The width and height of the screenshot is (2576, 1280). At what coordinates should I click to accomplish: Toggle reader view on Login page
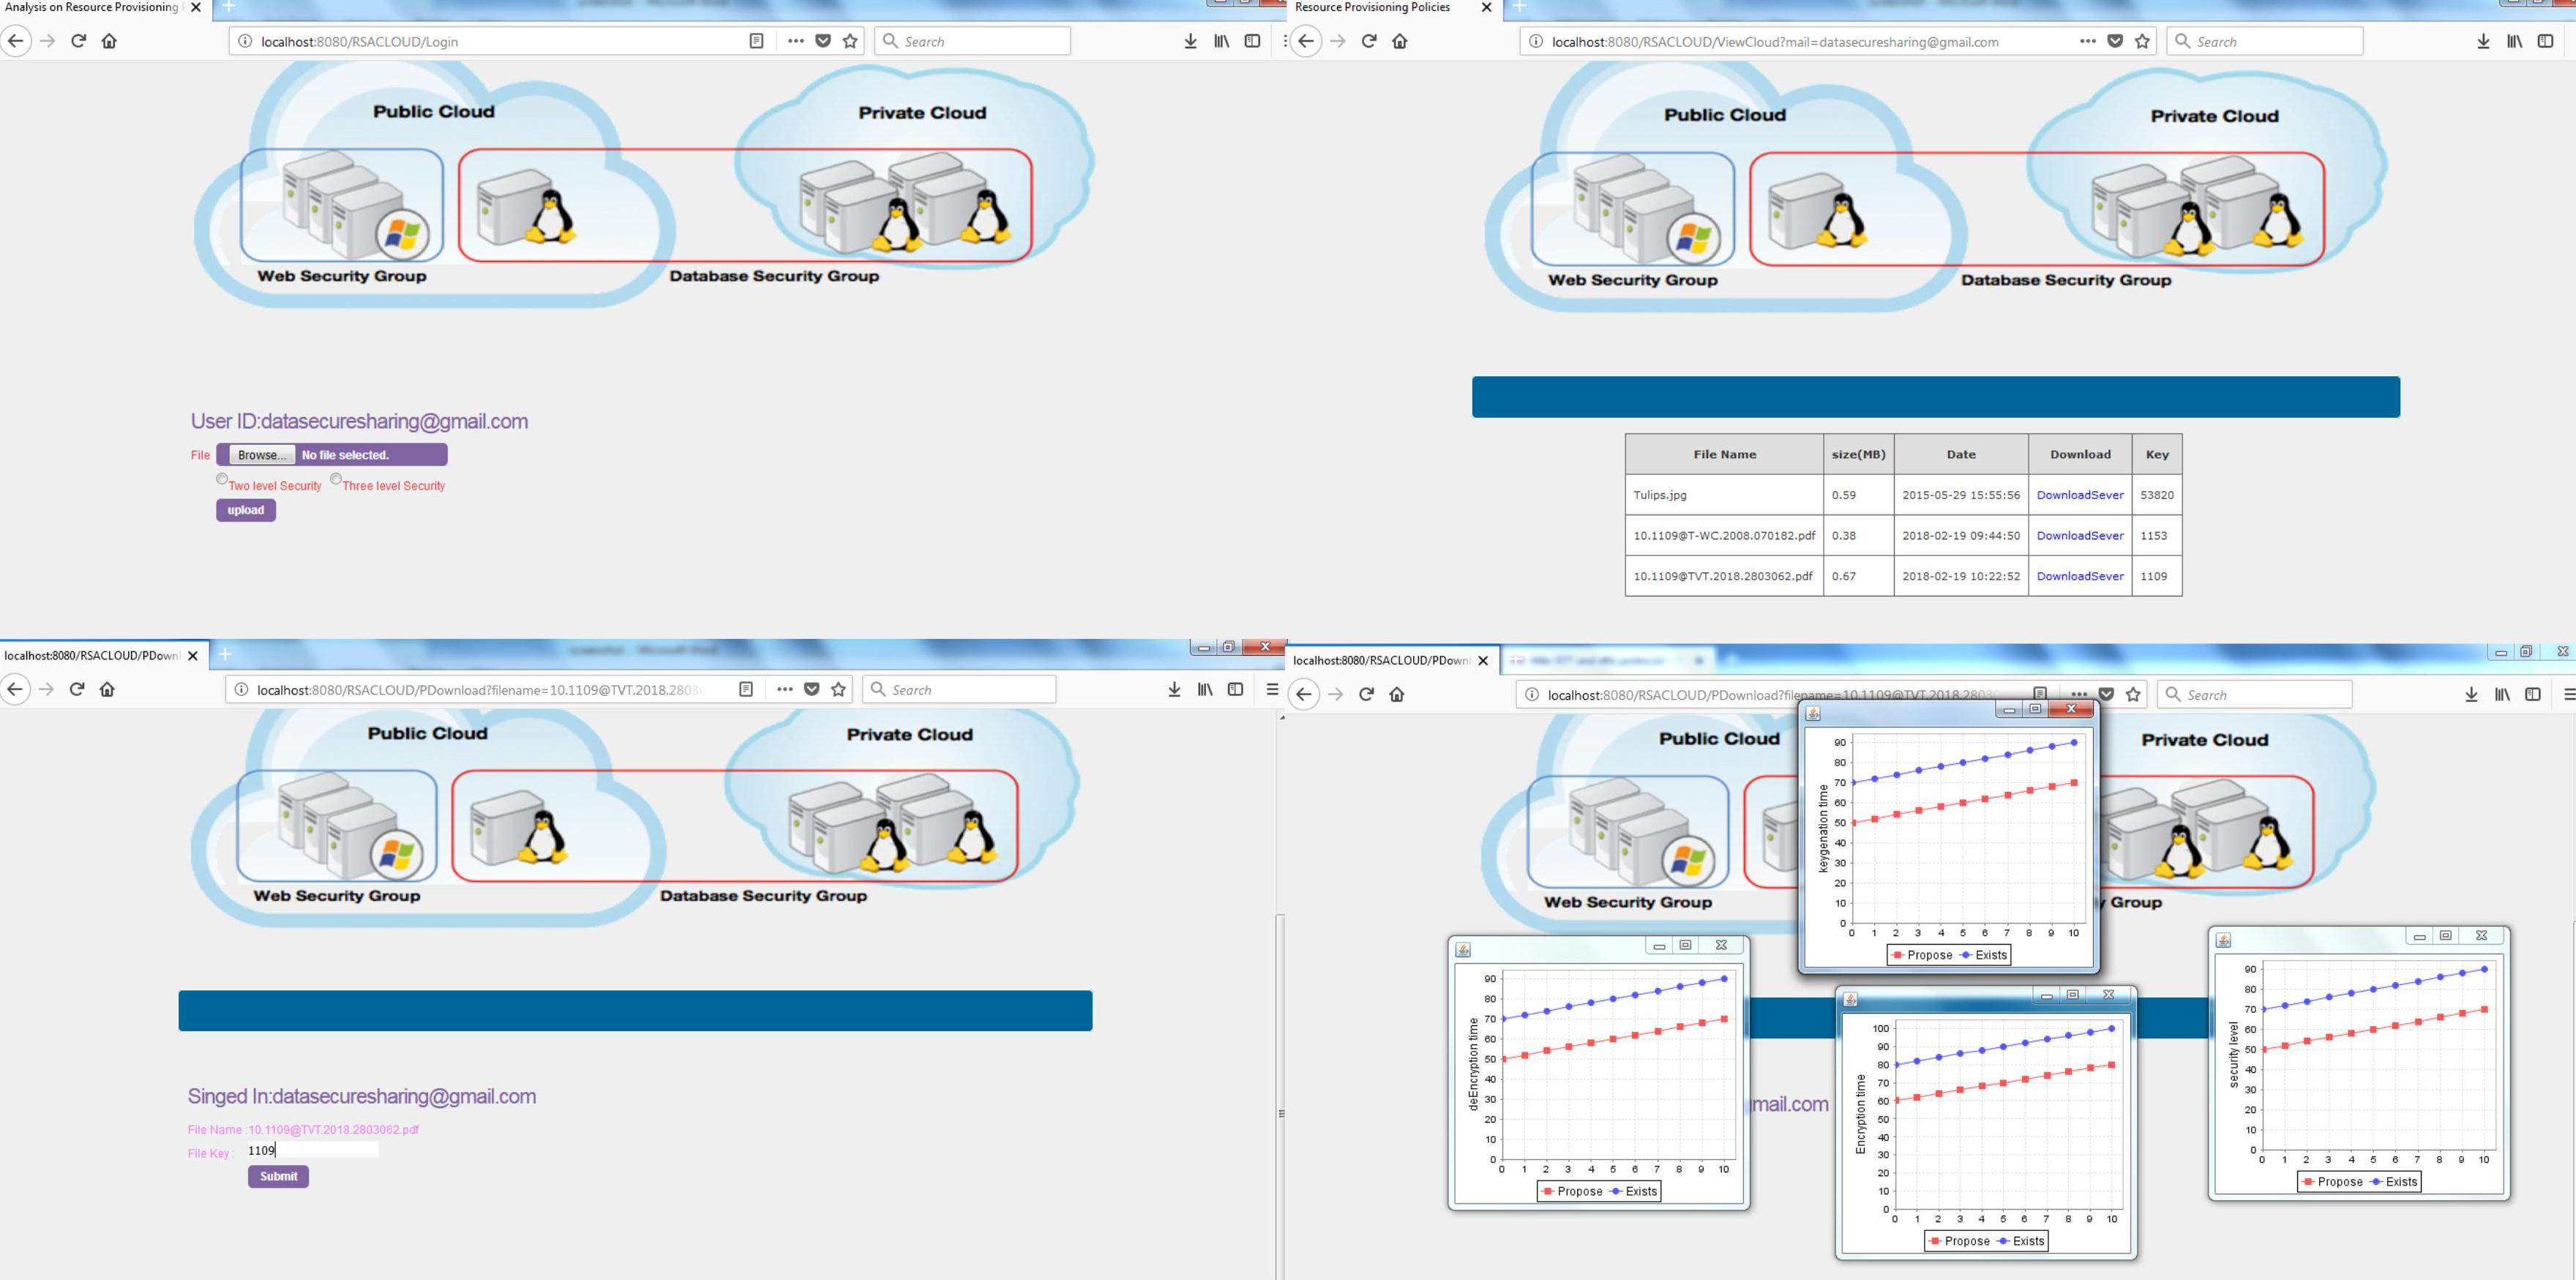756,41
